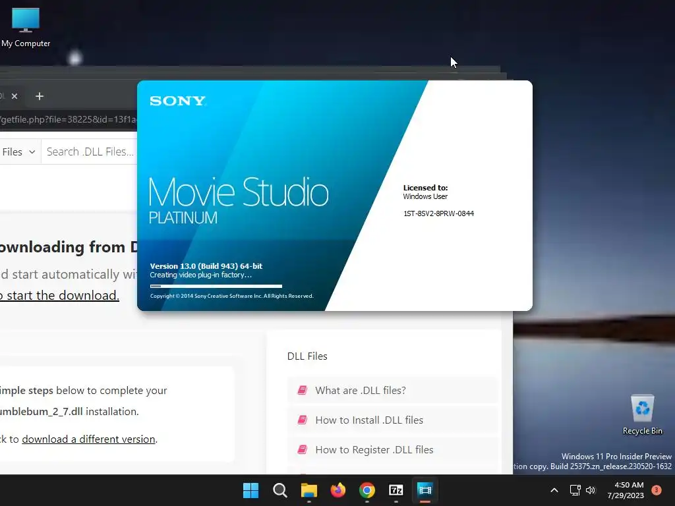Click the book icon beside 'What are .DLL files?'

tap(302, 390)
